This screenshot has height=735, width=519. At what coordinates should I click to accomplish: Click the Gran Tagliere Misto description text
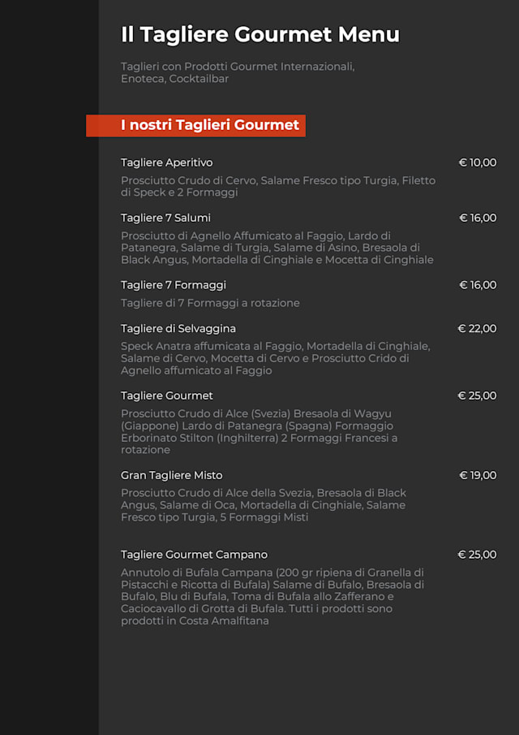(264, 505)
